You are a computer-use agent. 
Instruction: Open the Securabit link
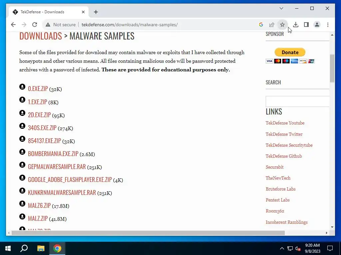pyautogui.click(x=274, y=167)
